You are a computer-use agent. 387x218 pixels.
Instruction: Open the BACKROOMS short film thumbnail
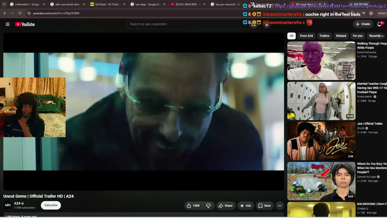click(x=321, y=210)
